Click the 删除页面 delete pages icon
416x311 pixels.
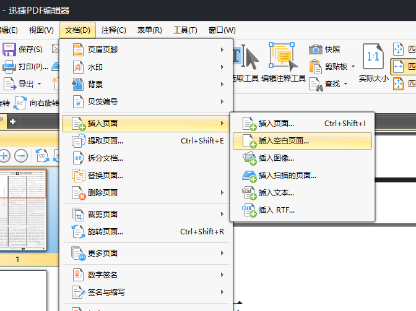(79, 193)
